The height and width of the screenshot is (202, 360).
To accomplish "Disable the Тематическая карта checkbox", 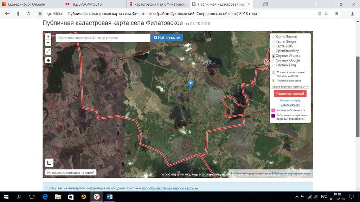I will tap(274, 81).
